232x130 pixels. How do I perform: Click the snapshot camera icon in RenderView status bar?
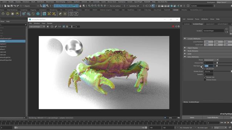179,118
